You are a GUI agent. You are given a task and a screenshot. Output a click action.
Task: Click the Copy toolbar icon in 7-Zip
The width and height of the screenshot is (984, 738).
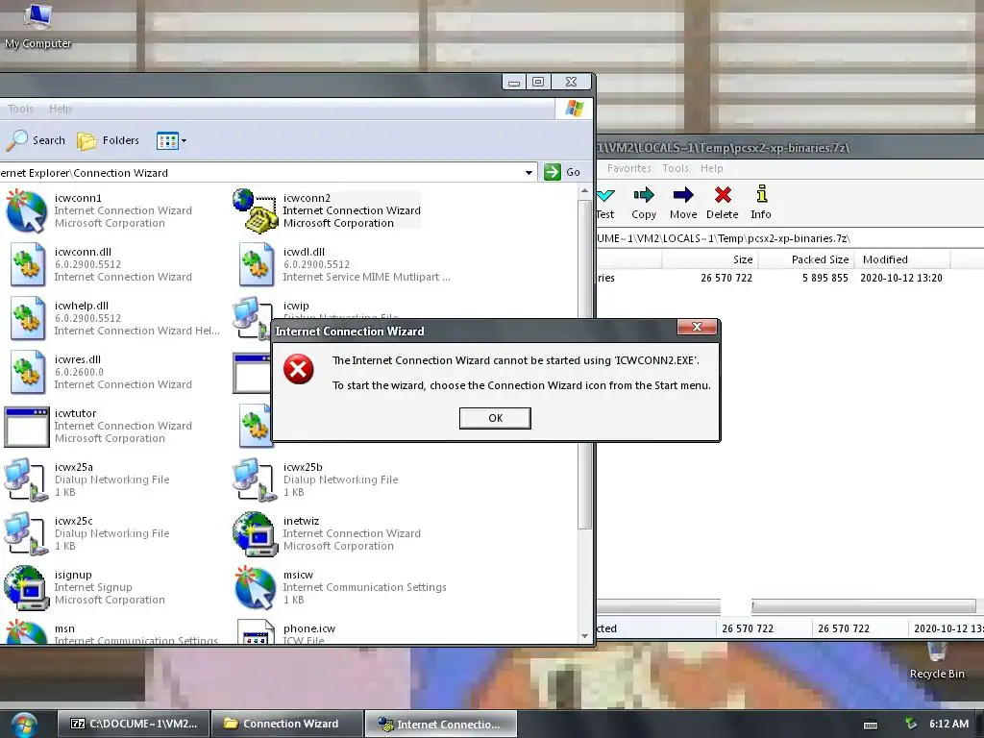pos(644,203)
